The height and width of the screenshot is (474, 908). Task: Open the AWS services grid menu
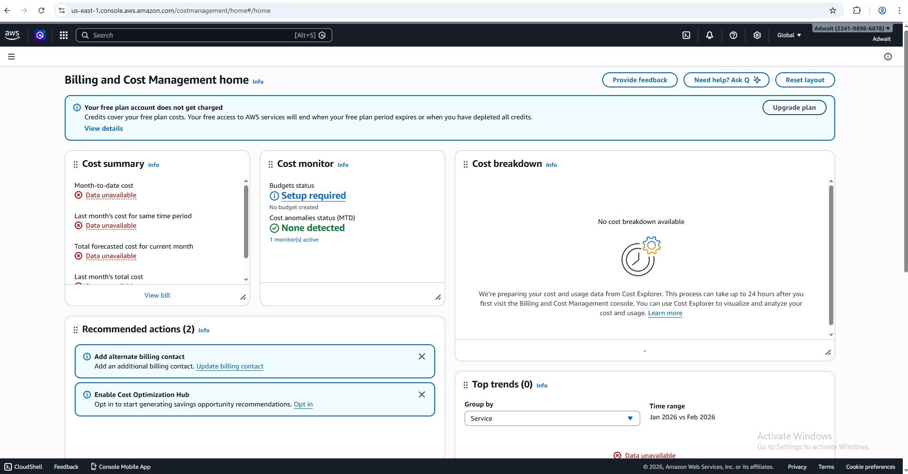pyautogui.click(x=63, y=35)
